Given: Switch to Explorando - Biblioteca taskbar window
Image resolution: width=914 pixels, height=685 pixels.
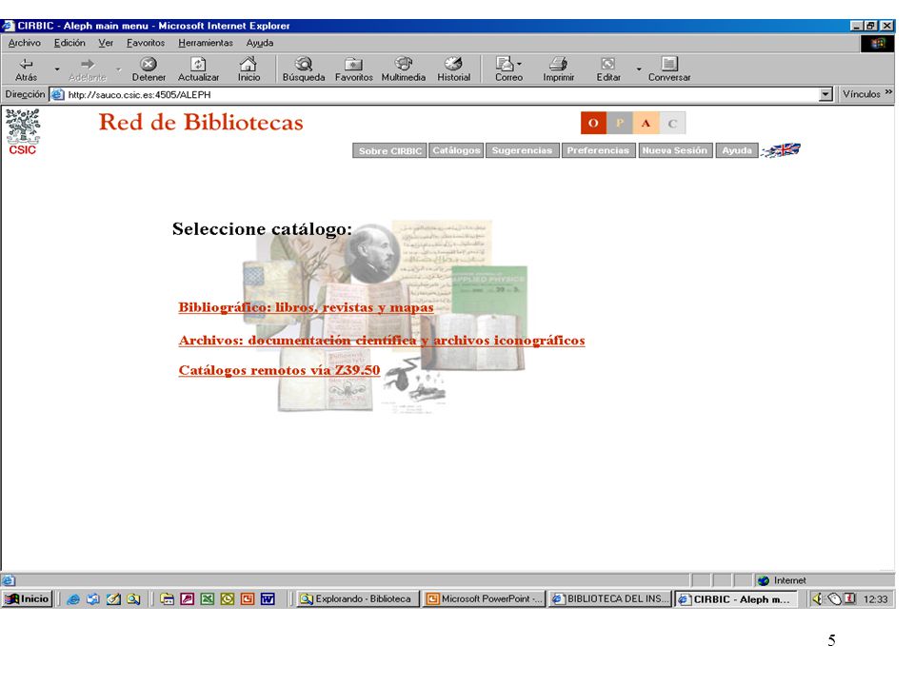Looking at the screenshot, I should (x=358, y=598).
